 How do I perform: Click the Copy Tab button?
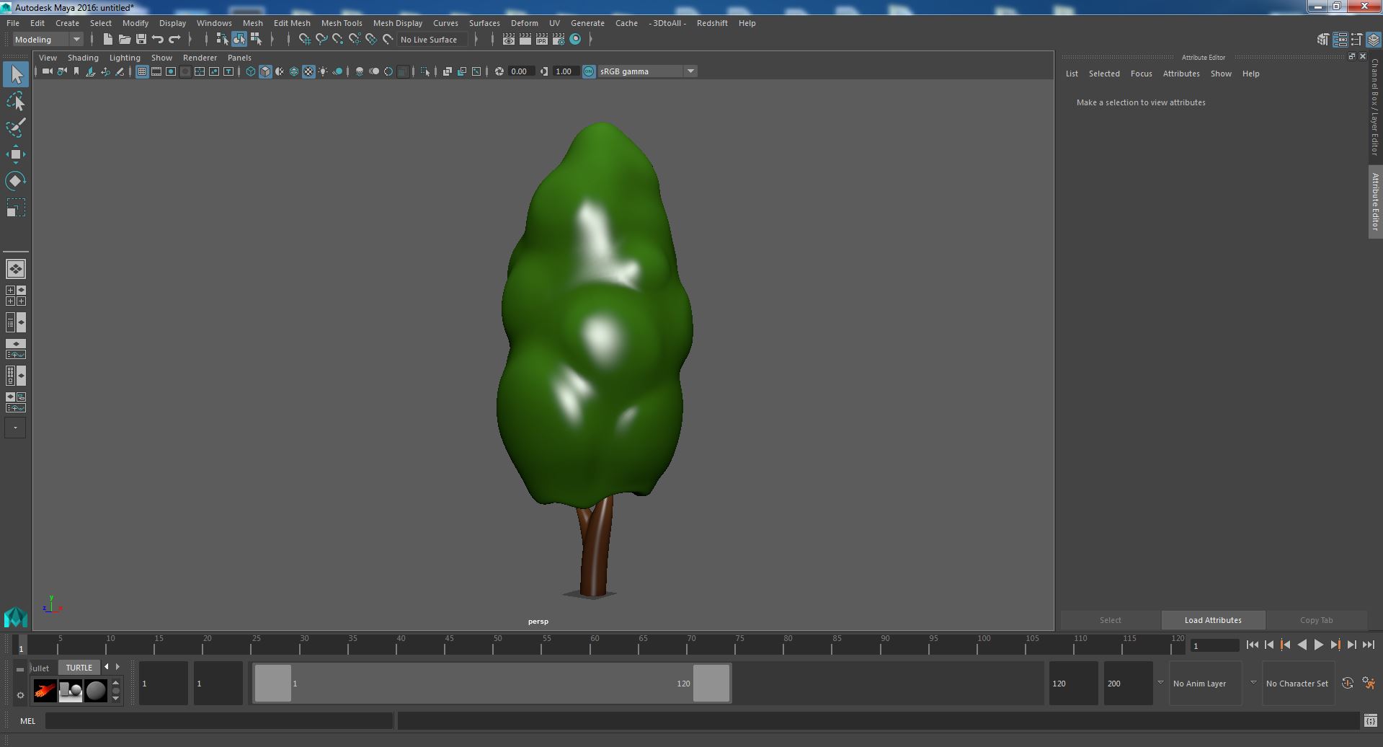click(x=1316, y=620)
